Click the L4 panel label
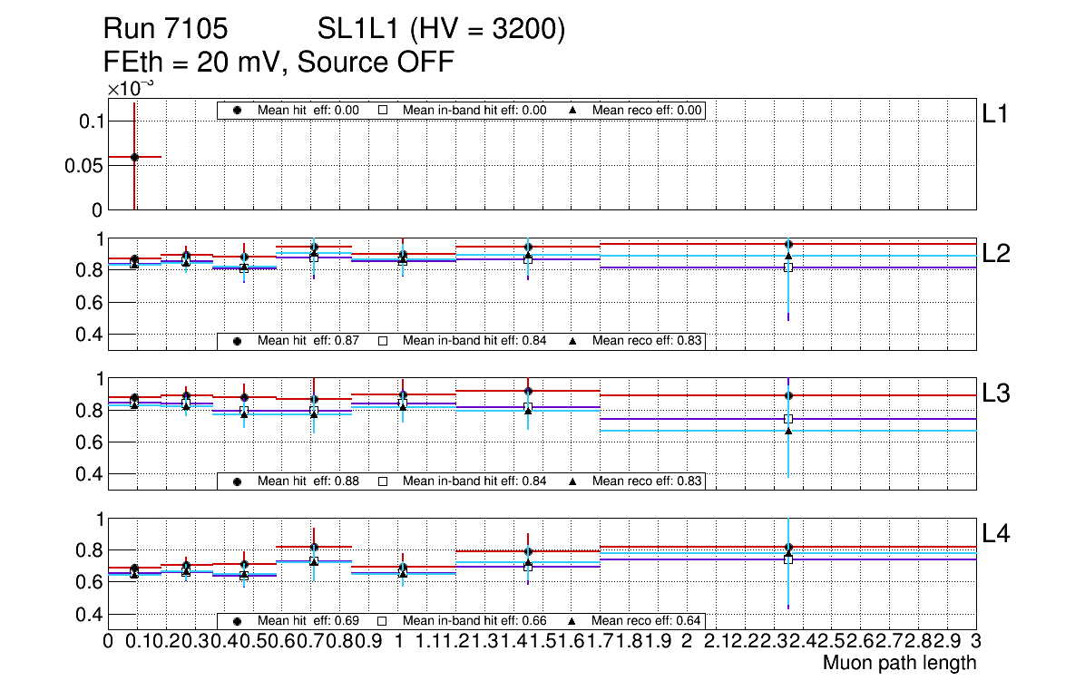 (996, 534)
